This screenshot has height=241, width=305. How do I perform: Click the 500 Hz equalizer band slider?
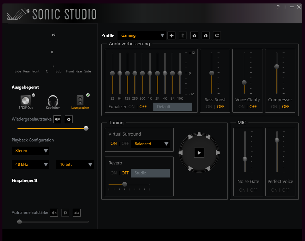(142, 73)
